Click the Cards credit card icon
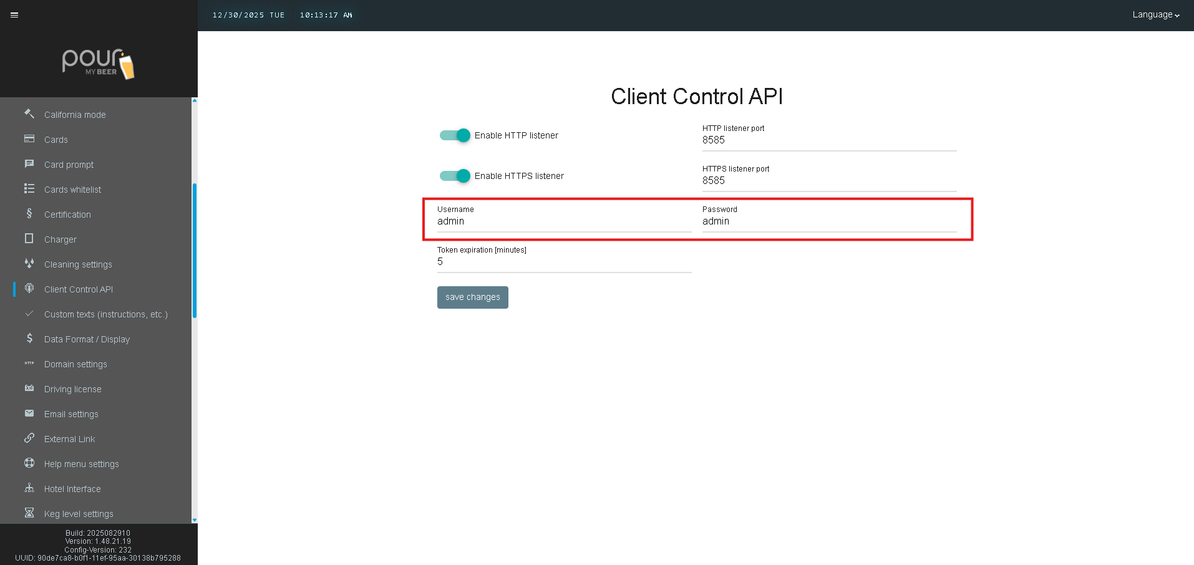1194x565 pixels. tap(29, 139)
